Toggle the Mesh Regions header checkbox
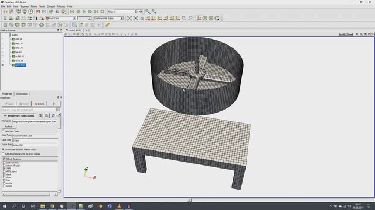The height and width of the screenshot is (210, 375). 4,159
